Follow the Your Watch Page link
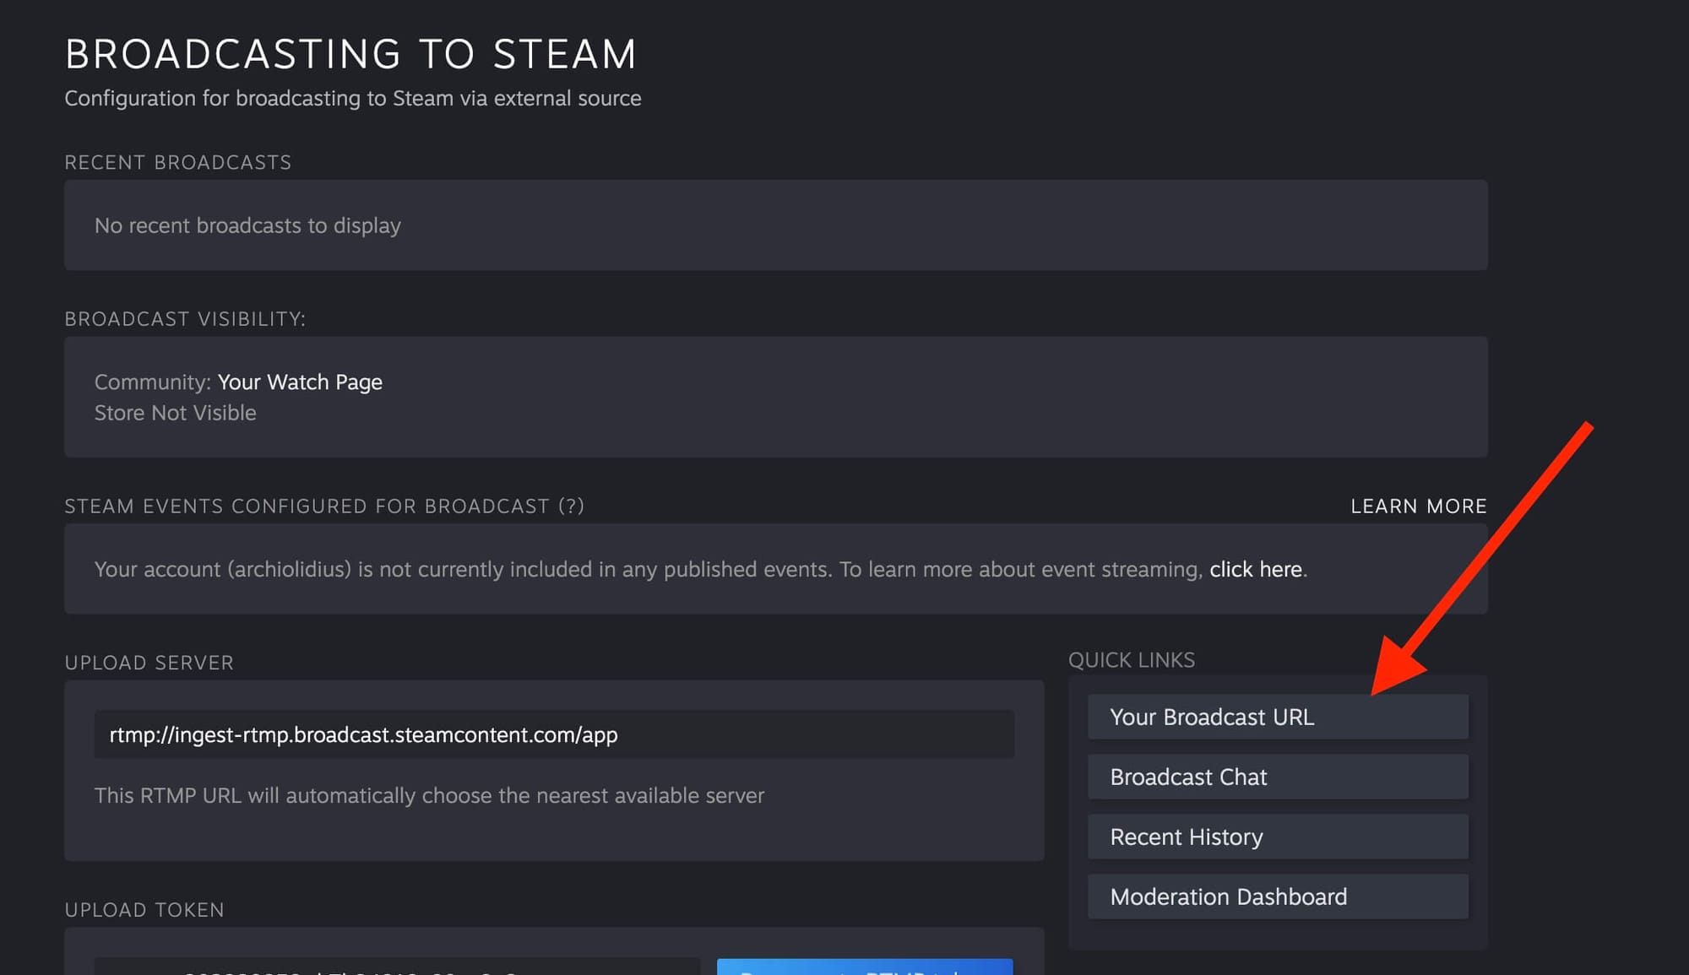 click(x=300, y=382)
